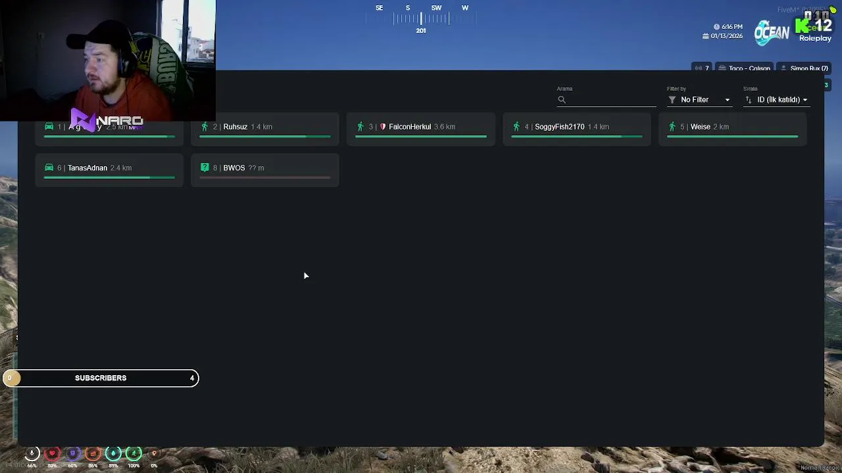Click the 0% status icon in HUD
This screenshot has width=842, height=473.
[x=154, y=453]
